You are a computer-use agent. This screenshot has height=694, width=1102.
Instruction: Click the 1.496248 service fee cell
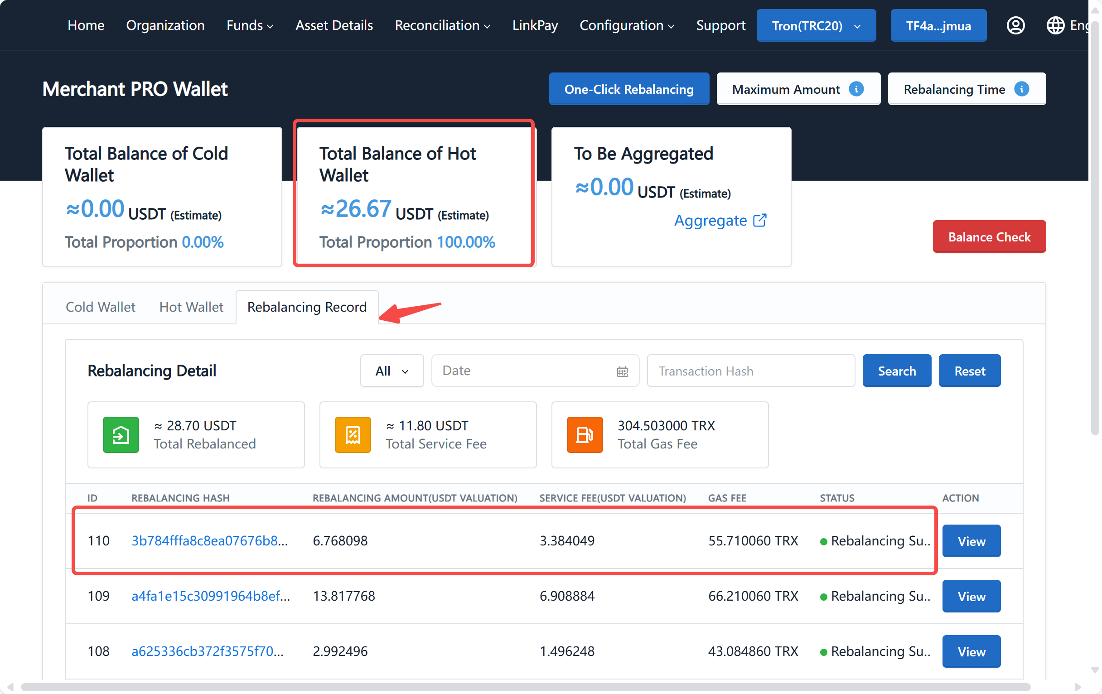567,651
